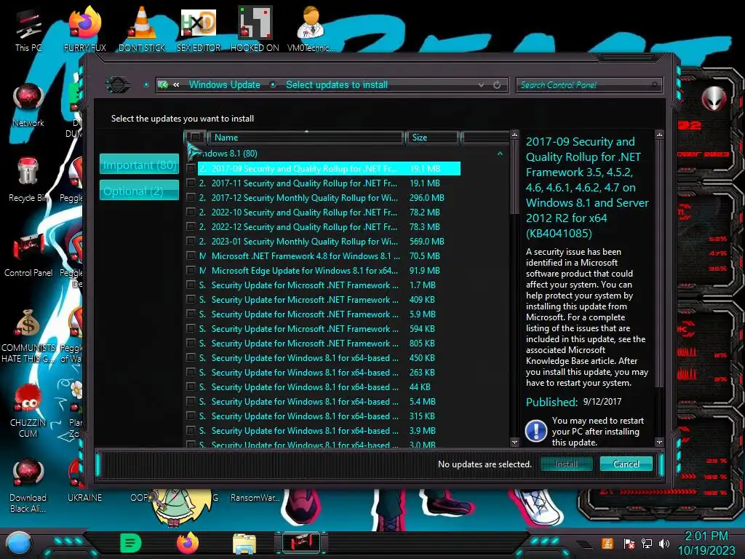
Task: Select the 44 KB Security Update for Windows 8.1
Action: click(x=323, y=387)
